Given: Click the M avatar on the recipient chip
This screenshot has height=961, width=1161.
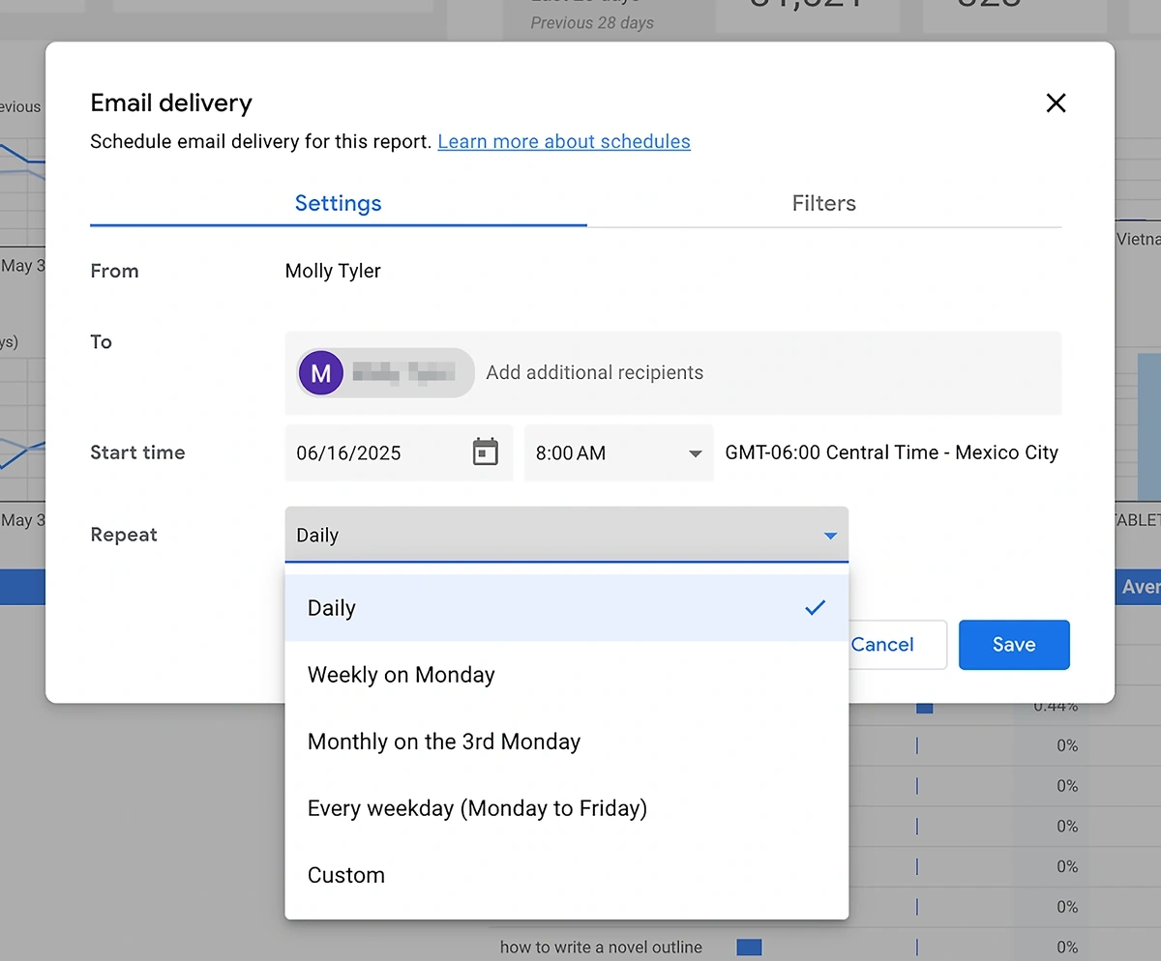Looking at the screenshot, I should click(x=320, y=373).
